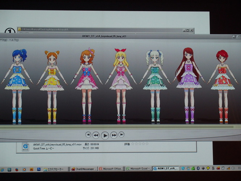
Task: Click the QuickTime ムービー file type text
Action: (43, 148)
